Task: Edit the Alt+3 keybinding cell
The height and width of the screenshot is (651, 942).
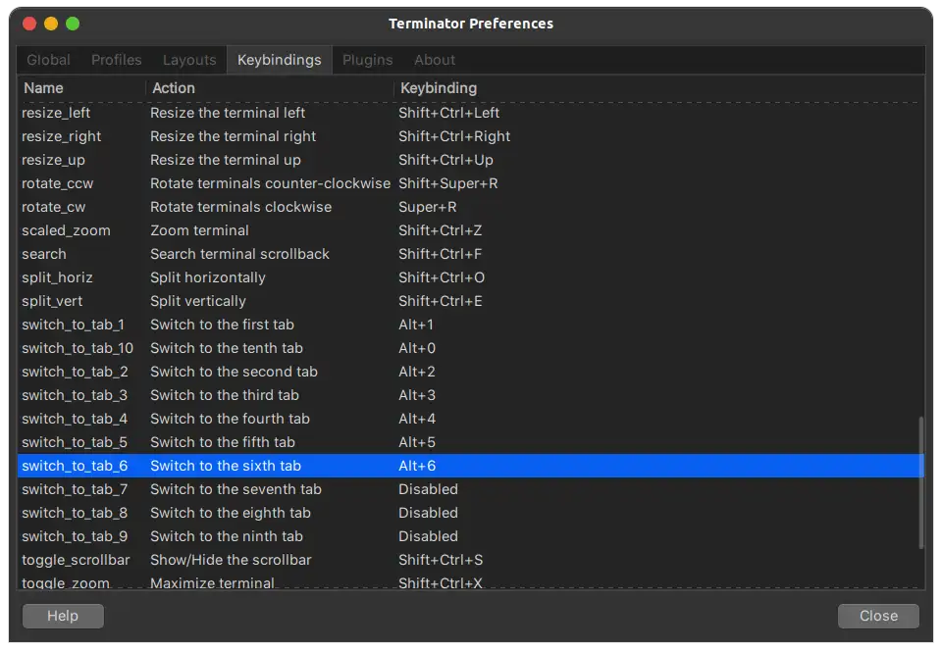Action: [417, 395]
